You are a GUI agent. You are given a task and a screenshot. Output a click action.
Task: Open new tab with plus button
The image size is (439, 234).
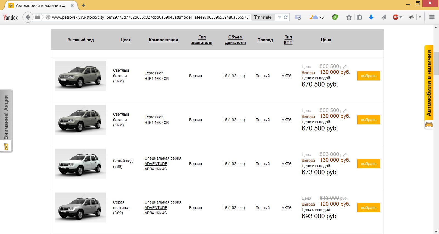point(83,5)
